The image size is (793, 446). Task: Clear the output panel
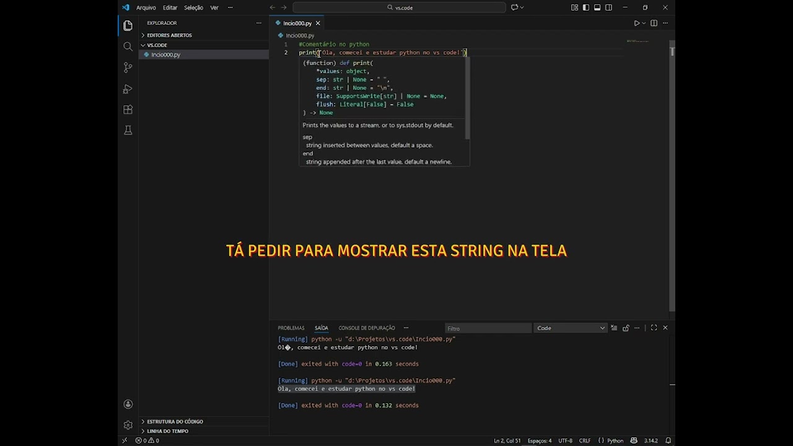pyautogui.click(x=614, y=328)
